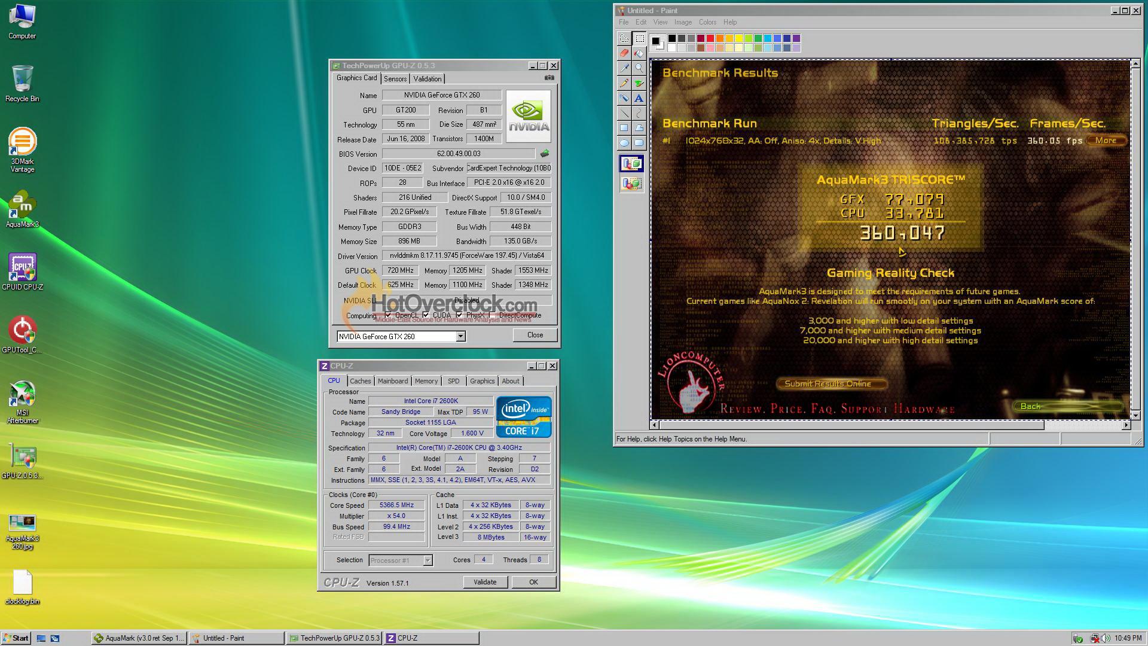
Task: Select the Polygon shape tool
Action: click(x=639, y=128)
